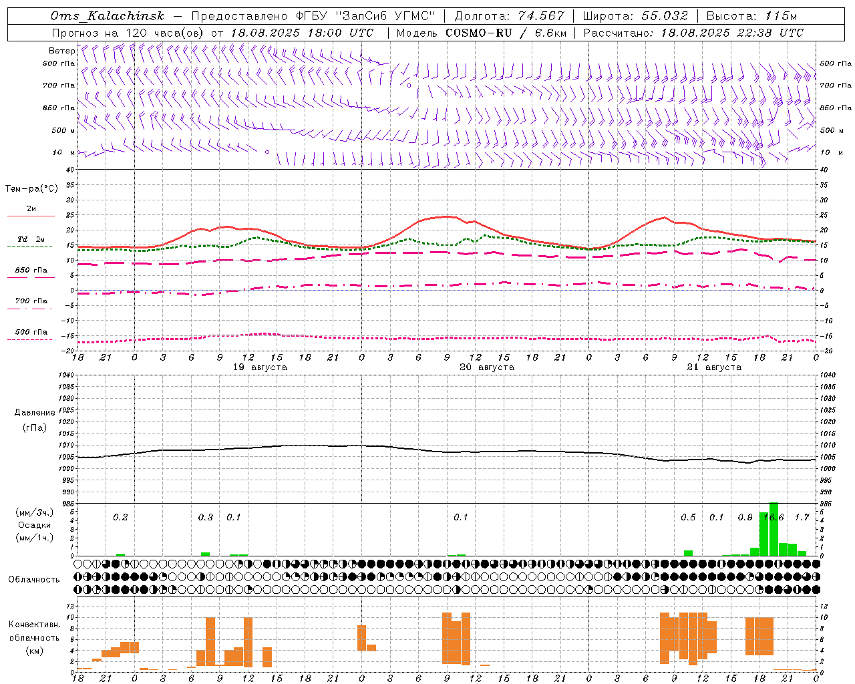Click the Высота: 115м value

[x=751, y=16]
